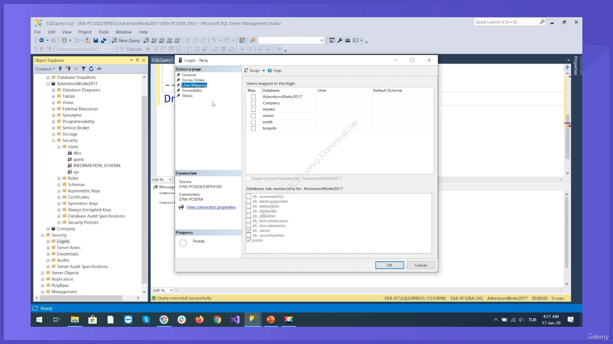Open the Connect dropdown in Object Explorer
Screen dimensions: 613x344
[x=45, y=69]
